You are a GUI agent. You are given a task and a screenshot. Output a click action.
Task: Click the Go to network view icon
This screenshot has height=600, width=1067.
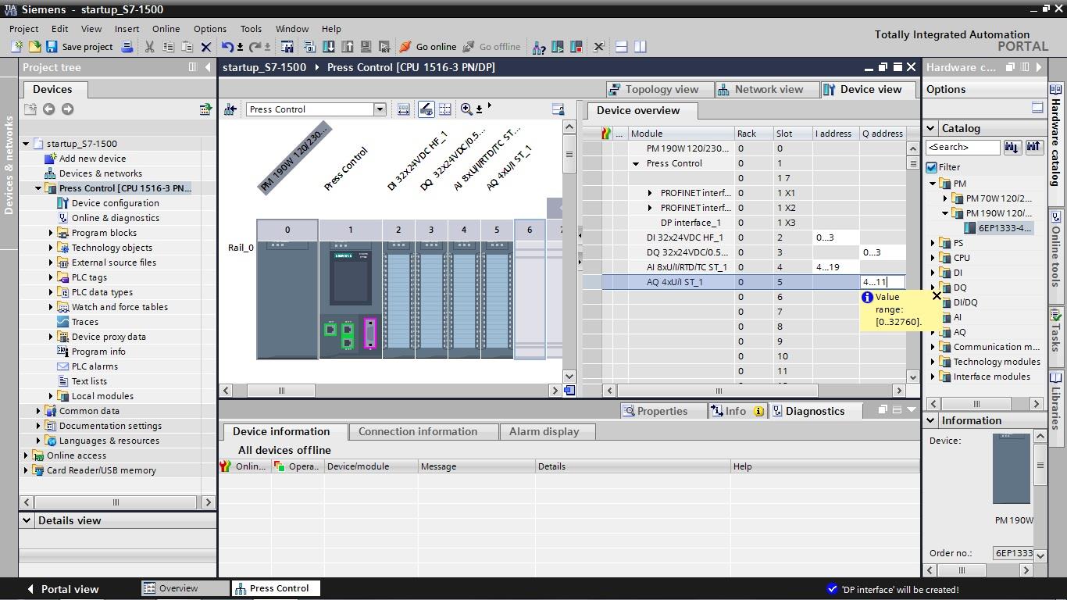click(230, 109)
